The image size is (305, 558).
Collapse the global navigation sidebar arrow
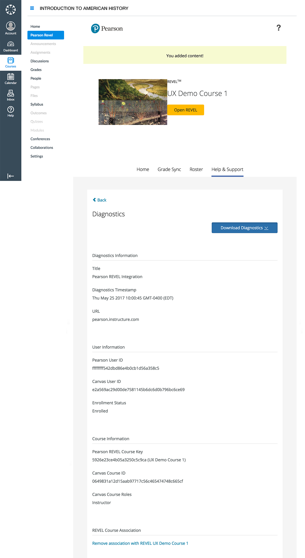(11, 176)
